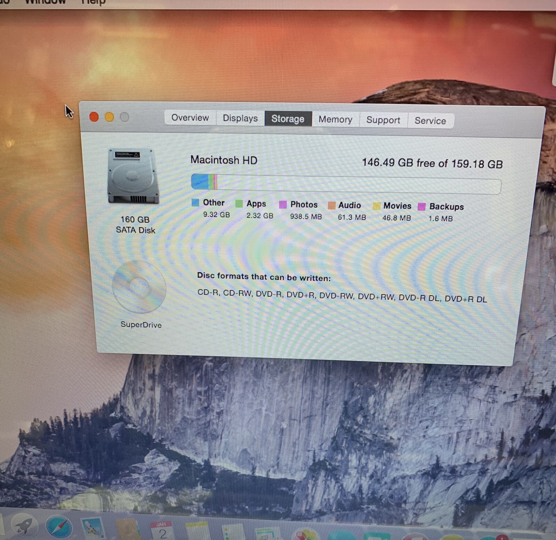Click the "Macintosh HD" volume name

(x=224, y=160)
